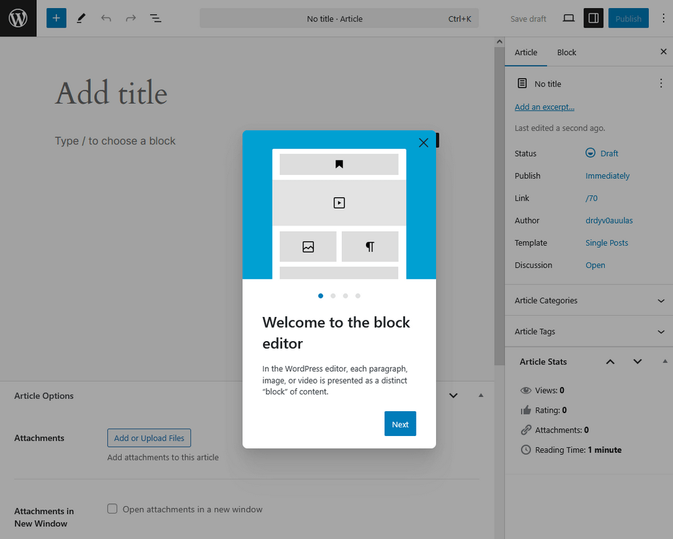Click the paragraph pilcrow icon in illustration
This screenshot has width=673, height=539.
(x=370, y=247)
